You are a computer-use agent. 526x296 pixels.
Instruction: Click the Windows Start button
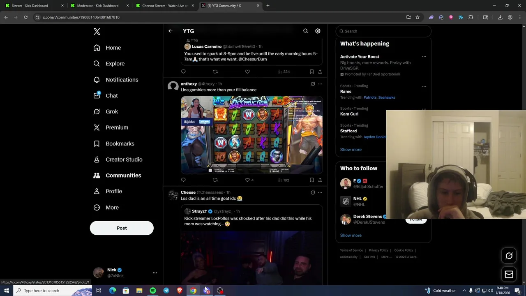[6, 291]
